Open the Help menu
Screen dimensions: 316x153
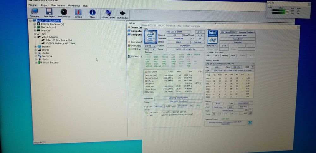pos(86,6)
